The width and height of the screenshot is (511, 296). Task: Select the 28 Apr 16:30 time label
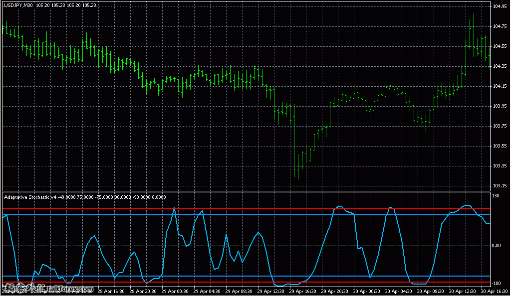pos(111,292)
